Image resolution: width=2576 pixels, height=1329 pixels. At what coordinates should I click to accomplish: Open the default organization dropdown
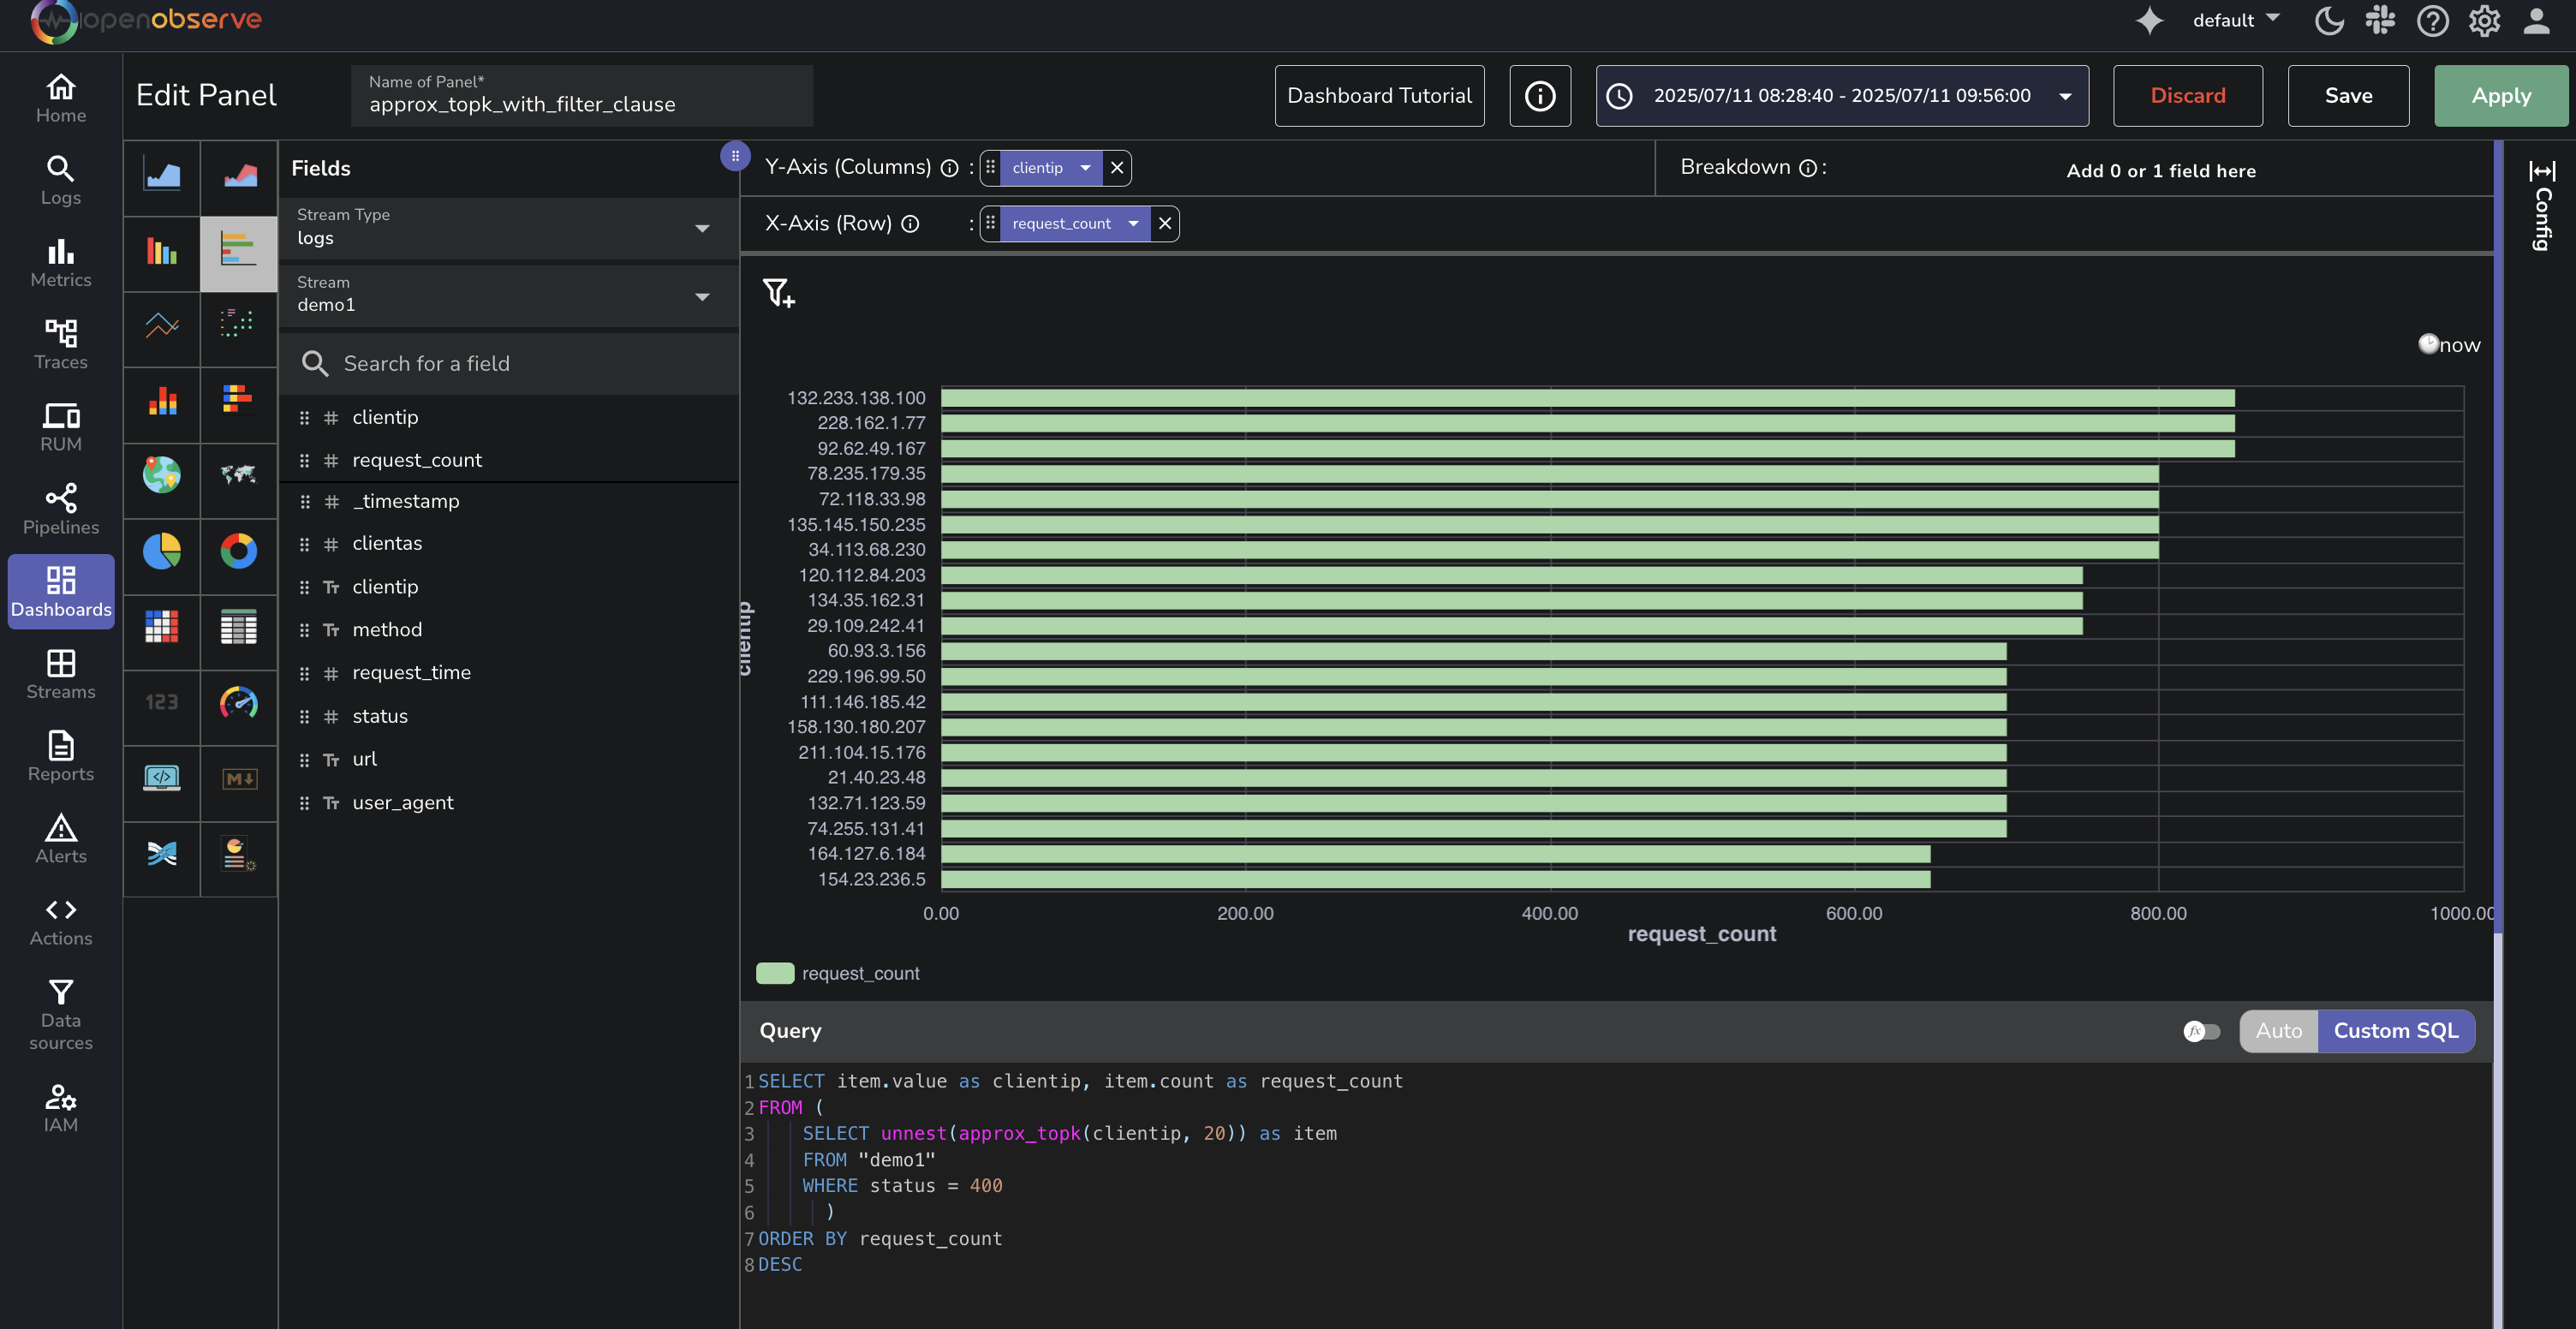coord(2235,20)
